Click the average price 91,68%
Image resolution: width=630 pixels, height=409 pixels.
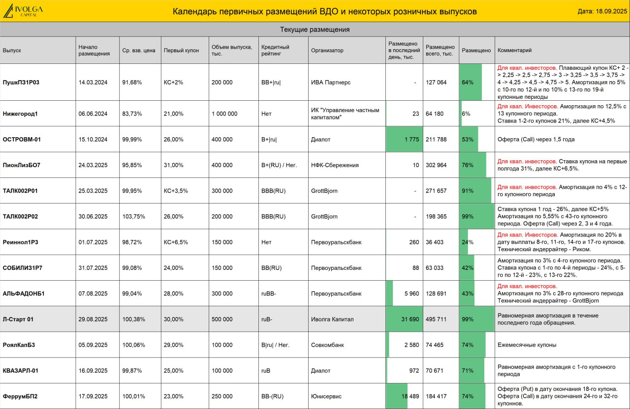pyautogui.click(x=132, y=82)
